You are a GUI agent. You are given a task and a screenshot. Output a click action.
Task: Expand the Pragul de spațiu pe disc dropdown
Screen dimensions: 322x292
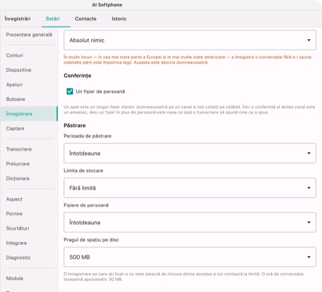(x=190, y=257)
